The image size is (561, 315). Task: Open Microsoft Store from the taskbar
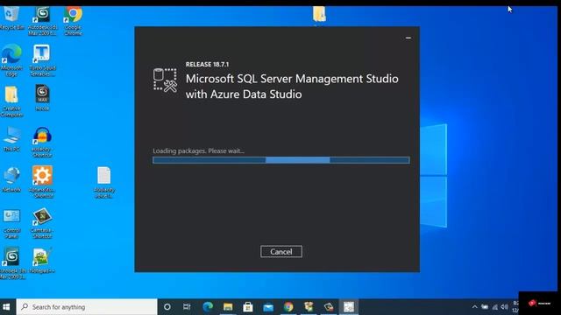coord(248,307)
